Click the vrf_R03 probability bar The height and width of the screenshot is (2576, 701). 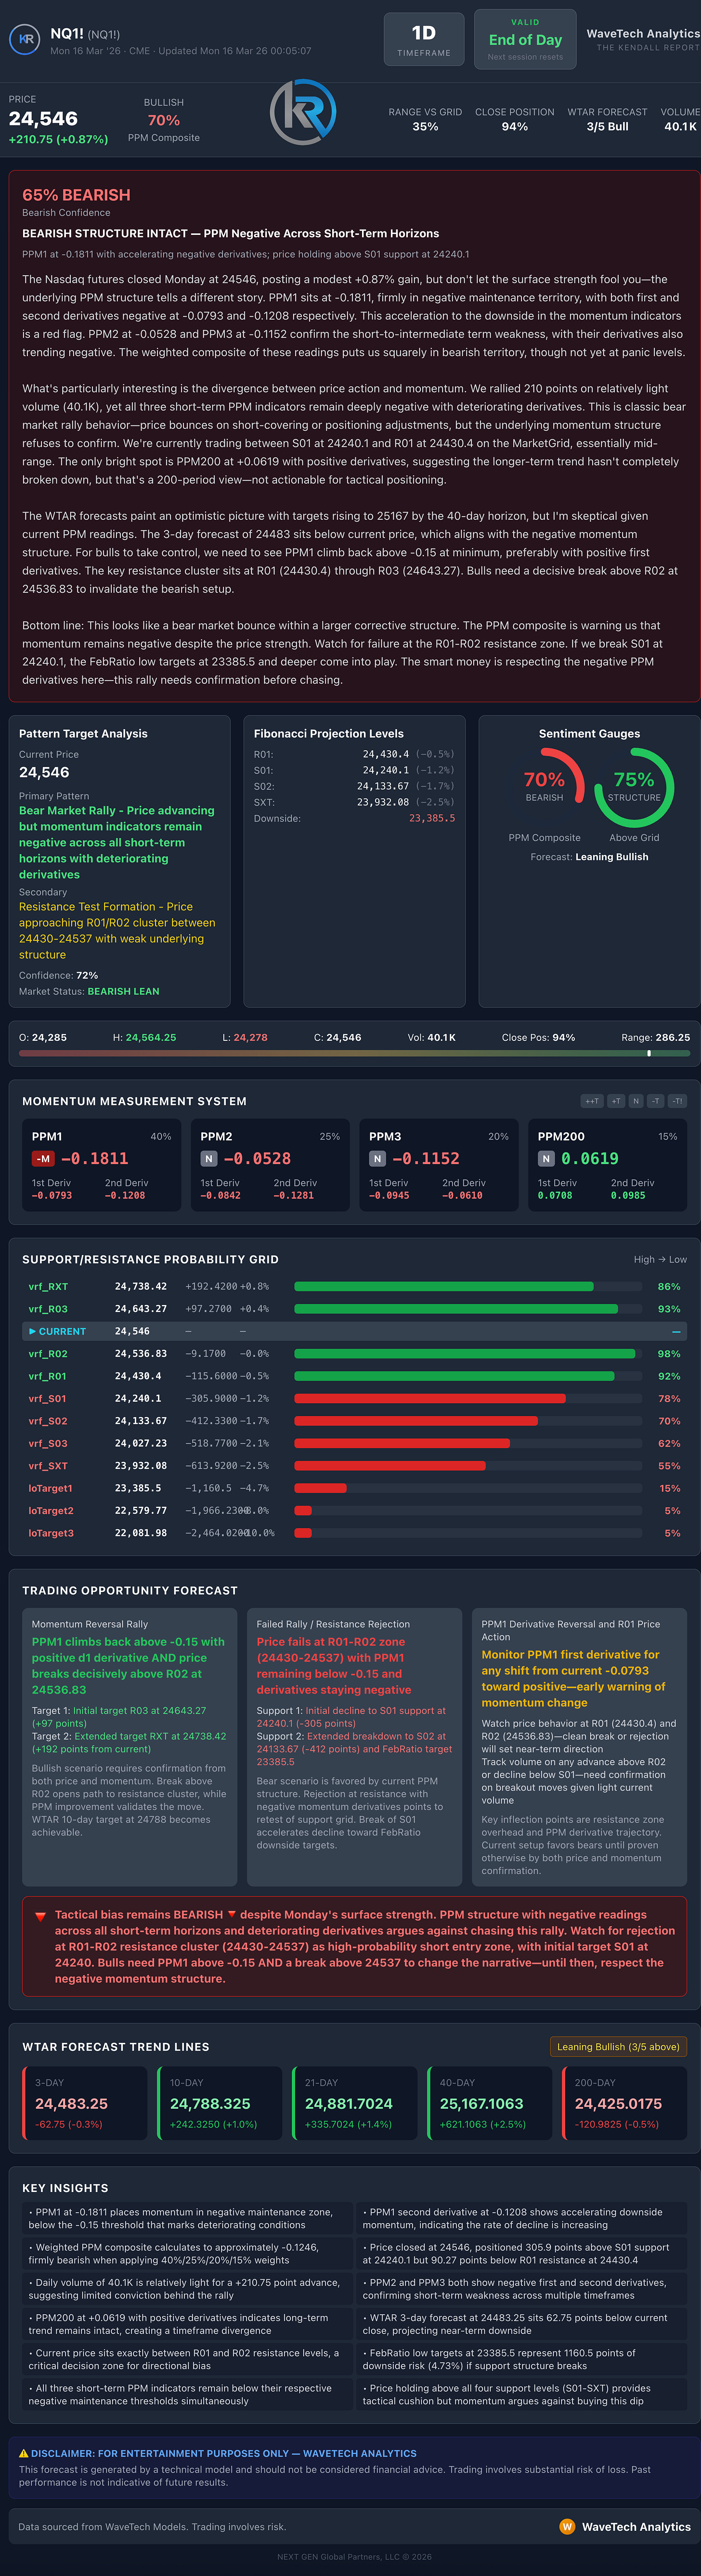(x=456, y=1309)
